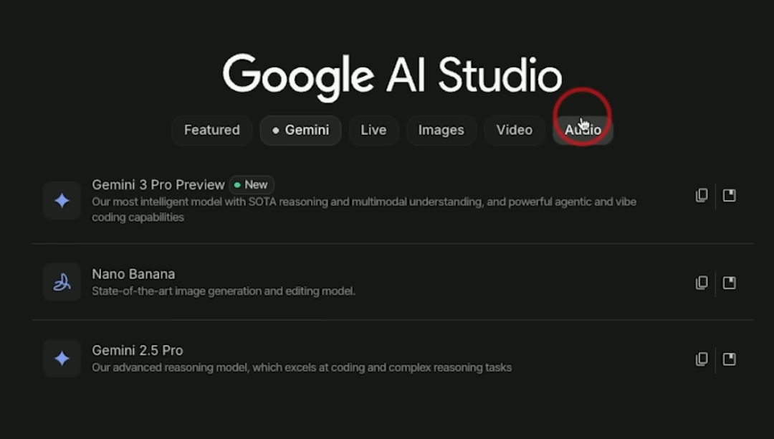This screenshot has height=439, width=774.
Task: Select the Audio tab
Action: [x=583, y=131]
